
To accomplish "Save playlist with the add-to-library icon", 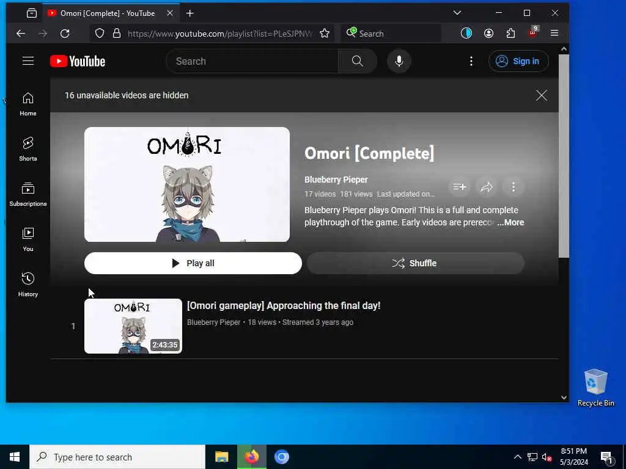I will pos(460,187).
